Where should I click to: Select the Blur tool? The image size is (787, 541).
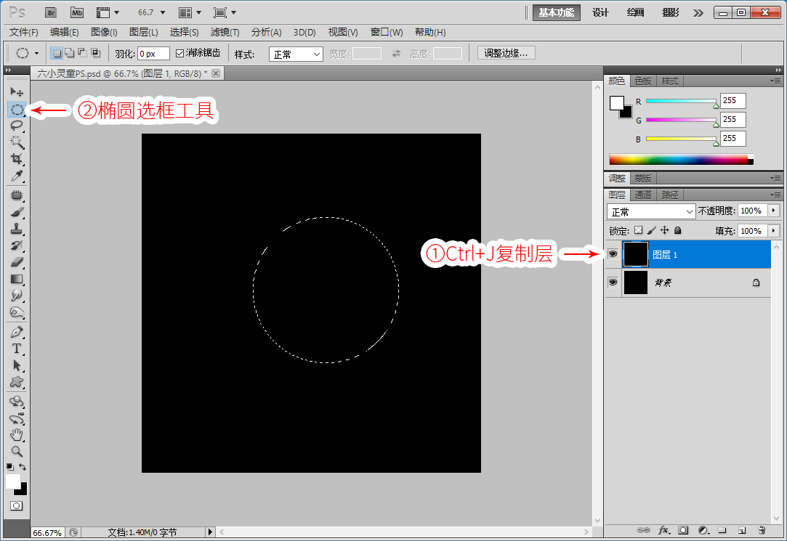pos(17,296)
